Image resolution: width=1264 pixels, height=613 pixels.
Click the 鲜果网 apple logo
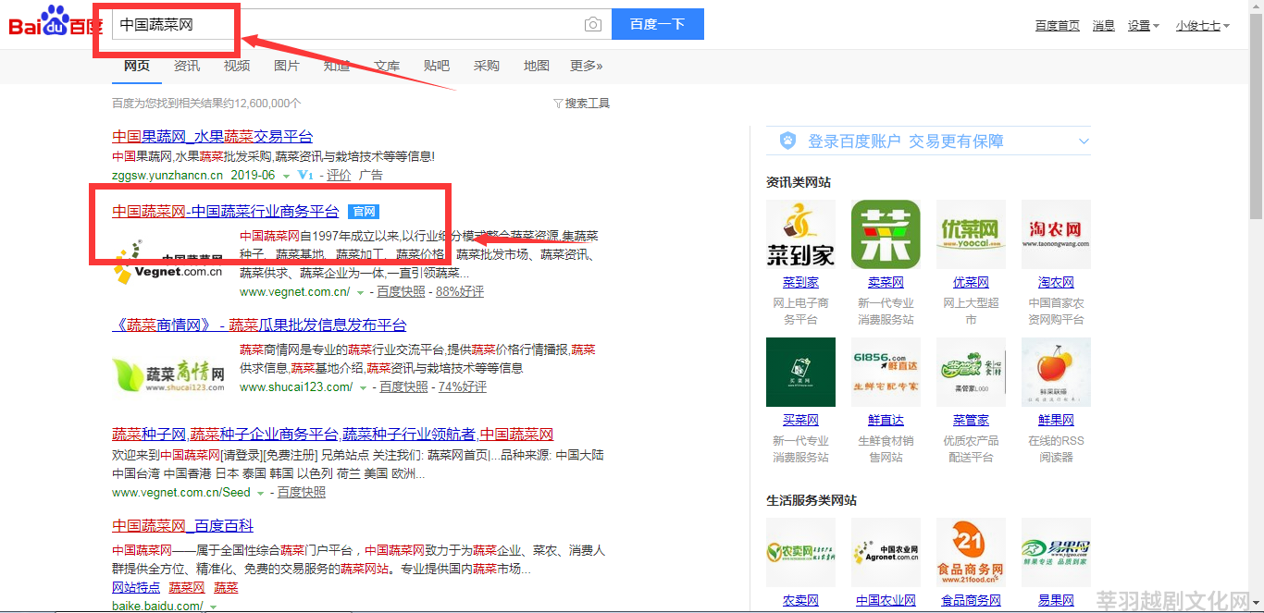tap(1056, 372)
